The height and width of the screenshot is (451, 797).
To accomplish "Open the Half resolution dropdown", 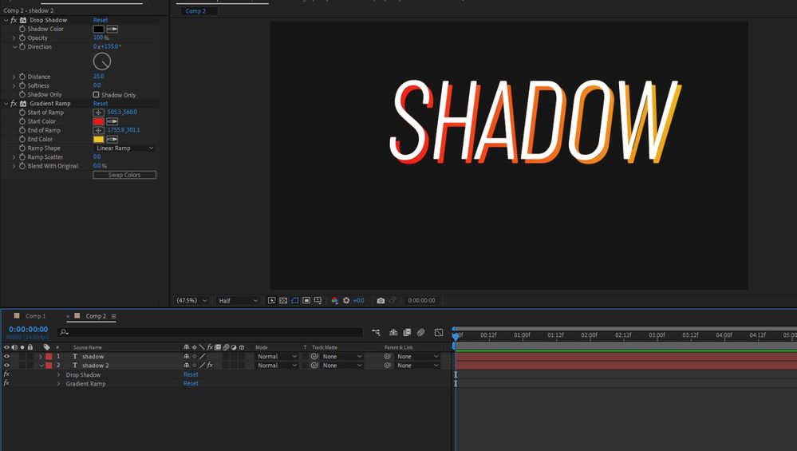I will pos(239,300).
